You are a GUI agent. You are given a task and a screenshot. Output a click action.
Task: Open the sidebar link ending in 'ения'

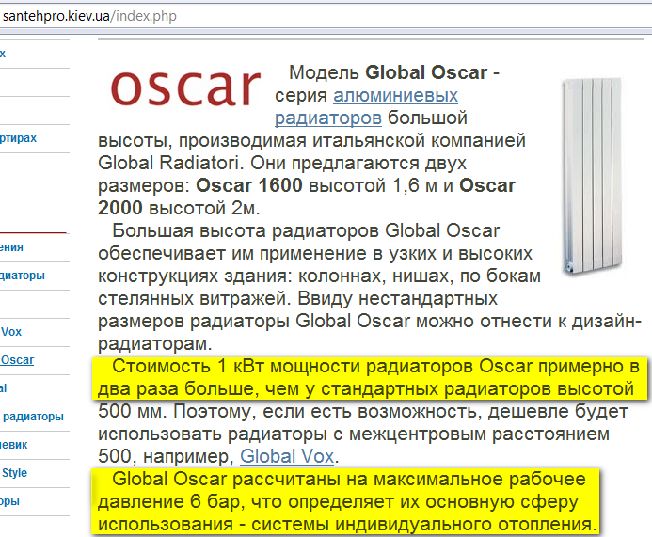[11, 247]
